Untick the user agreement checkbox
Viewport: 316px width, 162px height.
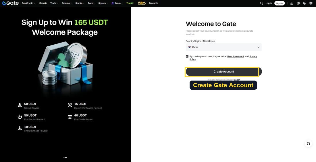[x=187, y=56]
